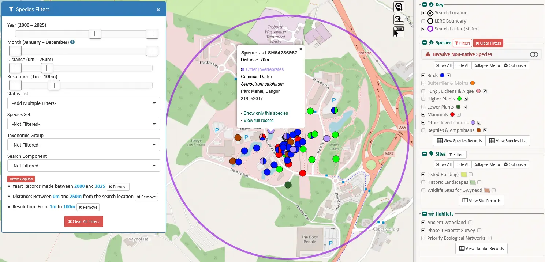Click Collapse Menu in the Sites section

486,164
